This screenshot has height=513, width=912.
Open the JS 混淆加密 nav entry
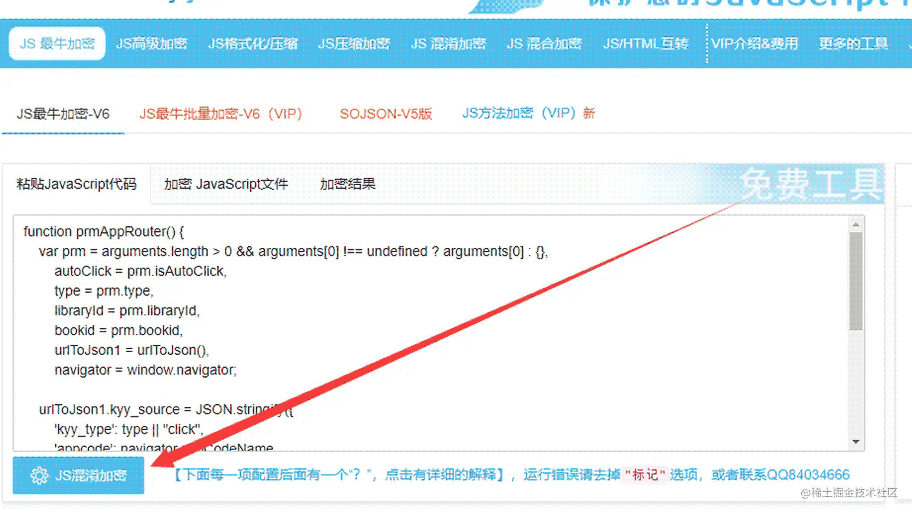(x=448, y=43)
